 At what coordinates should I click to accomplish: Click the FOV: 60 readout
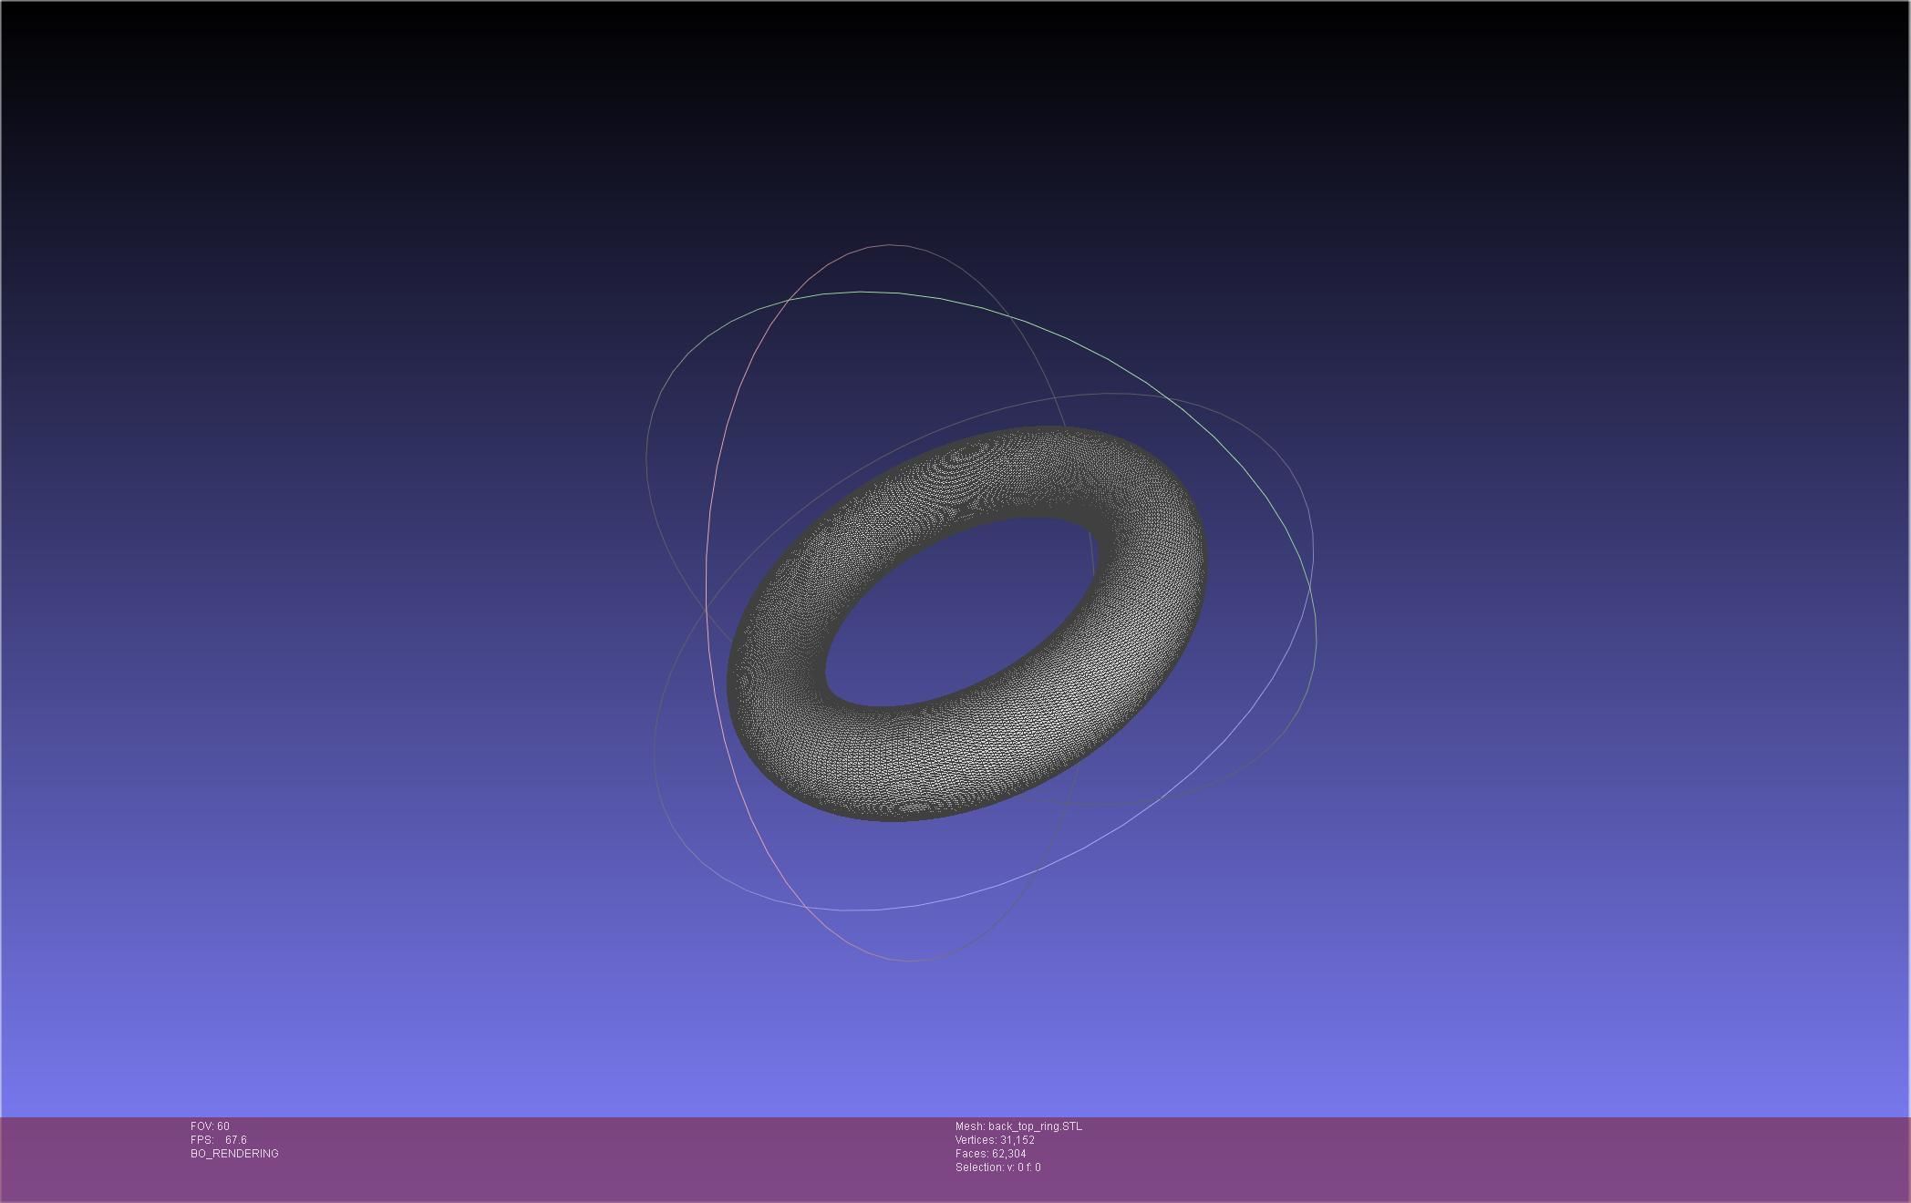(210, 1126)
